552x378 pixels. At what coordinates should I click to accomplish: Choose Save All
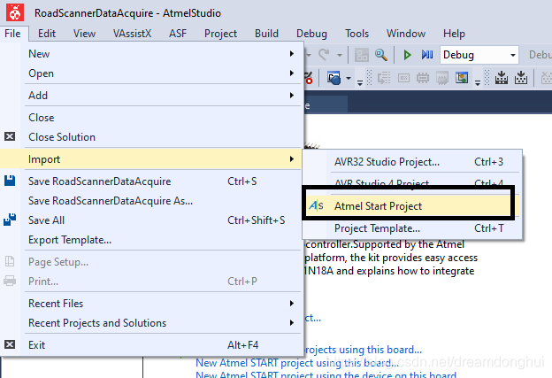coord(151,220)
